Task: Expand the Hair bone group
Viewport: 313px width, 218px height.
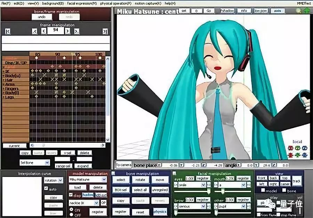Action: pos(4,80)
